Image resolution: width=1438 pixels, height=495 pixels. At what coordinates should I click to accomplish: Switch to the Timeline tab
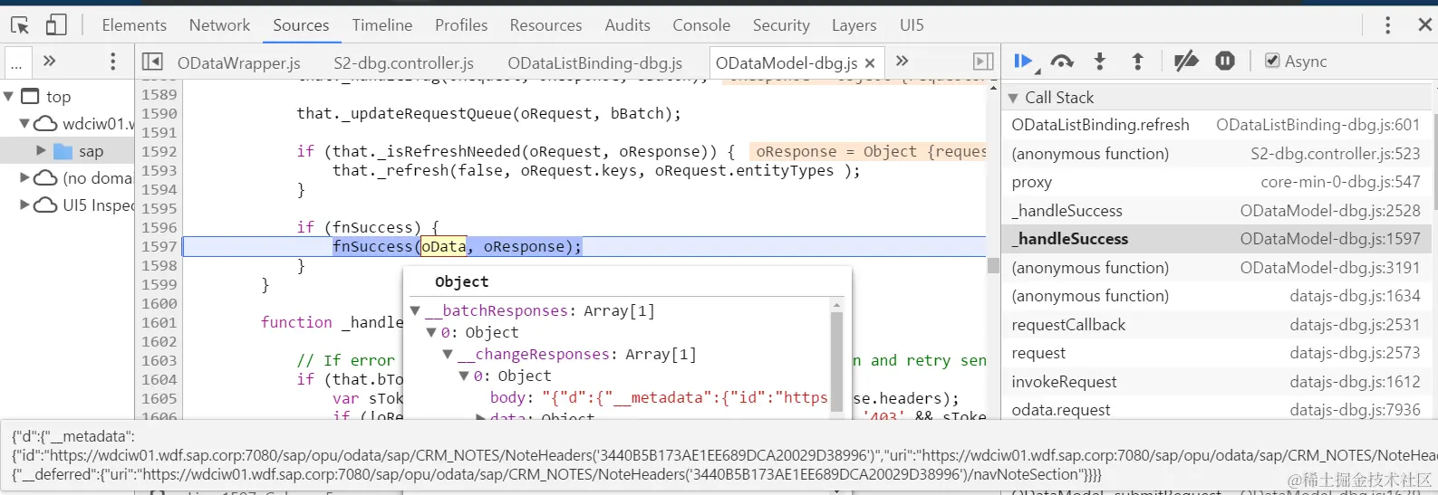(382, 25)
